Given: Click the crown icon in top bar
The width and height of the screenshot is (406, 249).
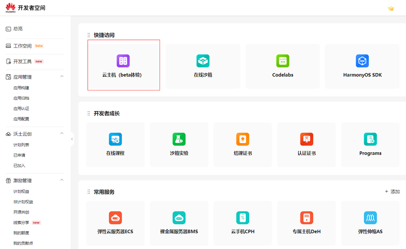Looking at the screenshot, I should coord(391,8).
